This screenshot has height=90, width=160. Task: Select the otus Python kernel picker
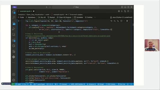click(x=121, y=17)
